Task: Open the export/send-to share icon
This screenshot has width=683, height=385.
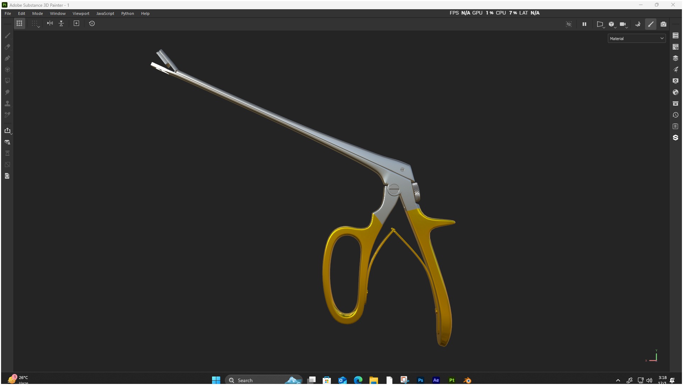Action: pyautogui.click(x=7, y=130)
